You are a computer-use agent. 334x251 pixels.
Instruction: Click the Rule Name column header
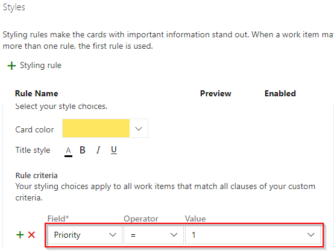pos(36,93)
